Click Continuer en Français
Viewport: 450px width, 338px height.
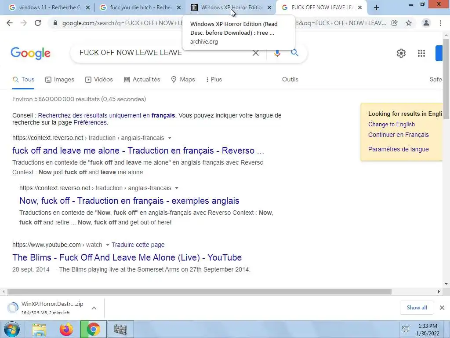coord(398,135)
